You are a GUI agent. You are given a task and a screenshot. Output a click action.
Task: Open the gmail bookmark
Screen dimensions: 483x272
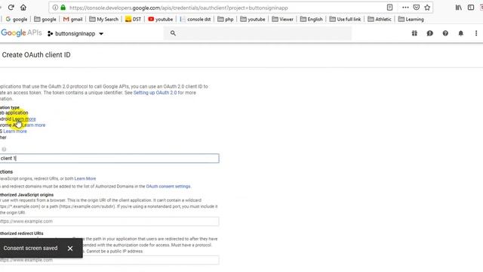click(x=73, y=19)
